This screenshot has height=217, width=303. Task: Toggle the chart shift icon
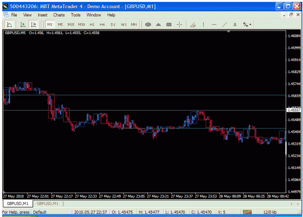33,25
